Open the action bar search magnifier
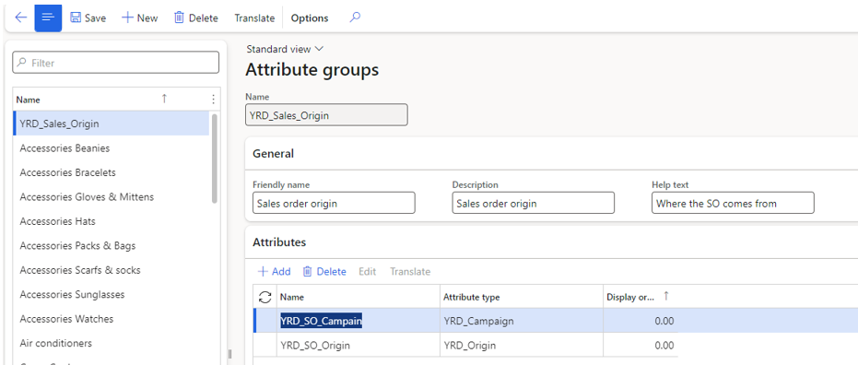The width and height of the screenshot is (858, 365). pos(355,18)
